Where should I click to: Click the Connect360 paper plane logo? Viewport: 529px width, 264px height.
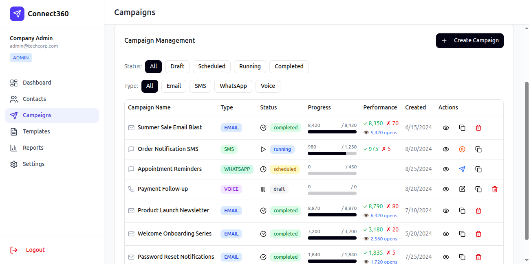click(x=17, y=14)
